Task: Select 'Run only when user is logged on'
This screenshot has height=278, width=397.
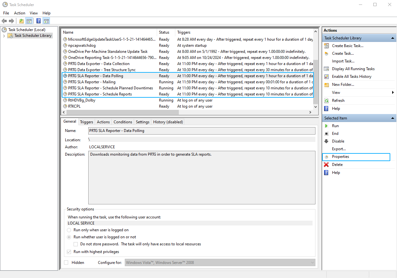Action: pos(69,230)
